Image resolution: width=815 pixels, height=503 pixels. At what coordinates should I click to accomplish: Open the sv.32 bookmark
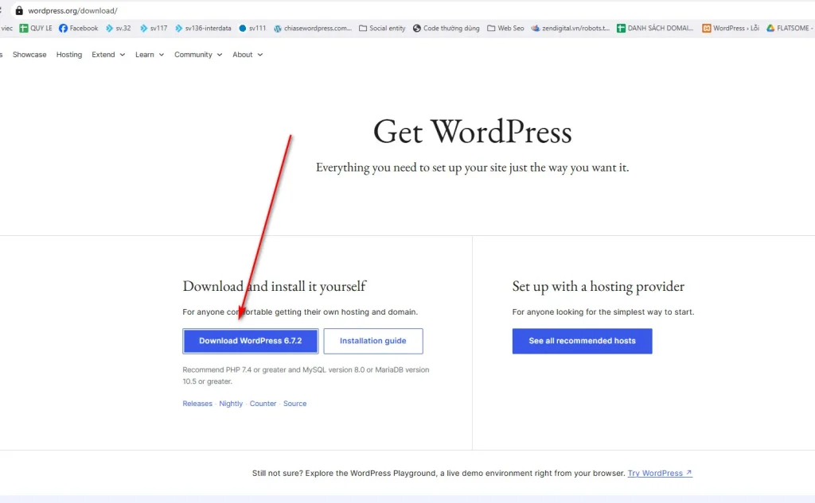[x=118, y=28]
